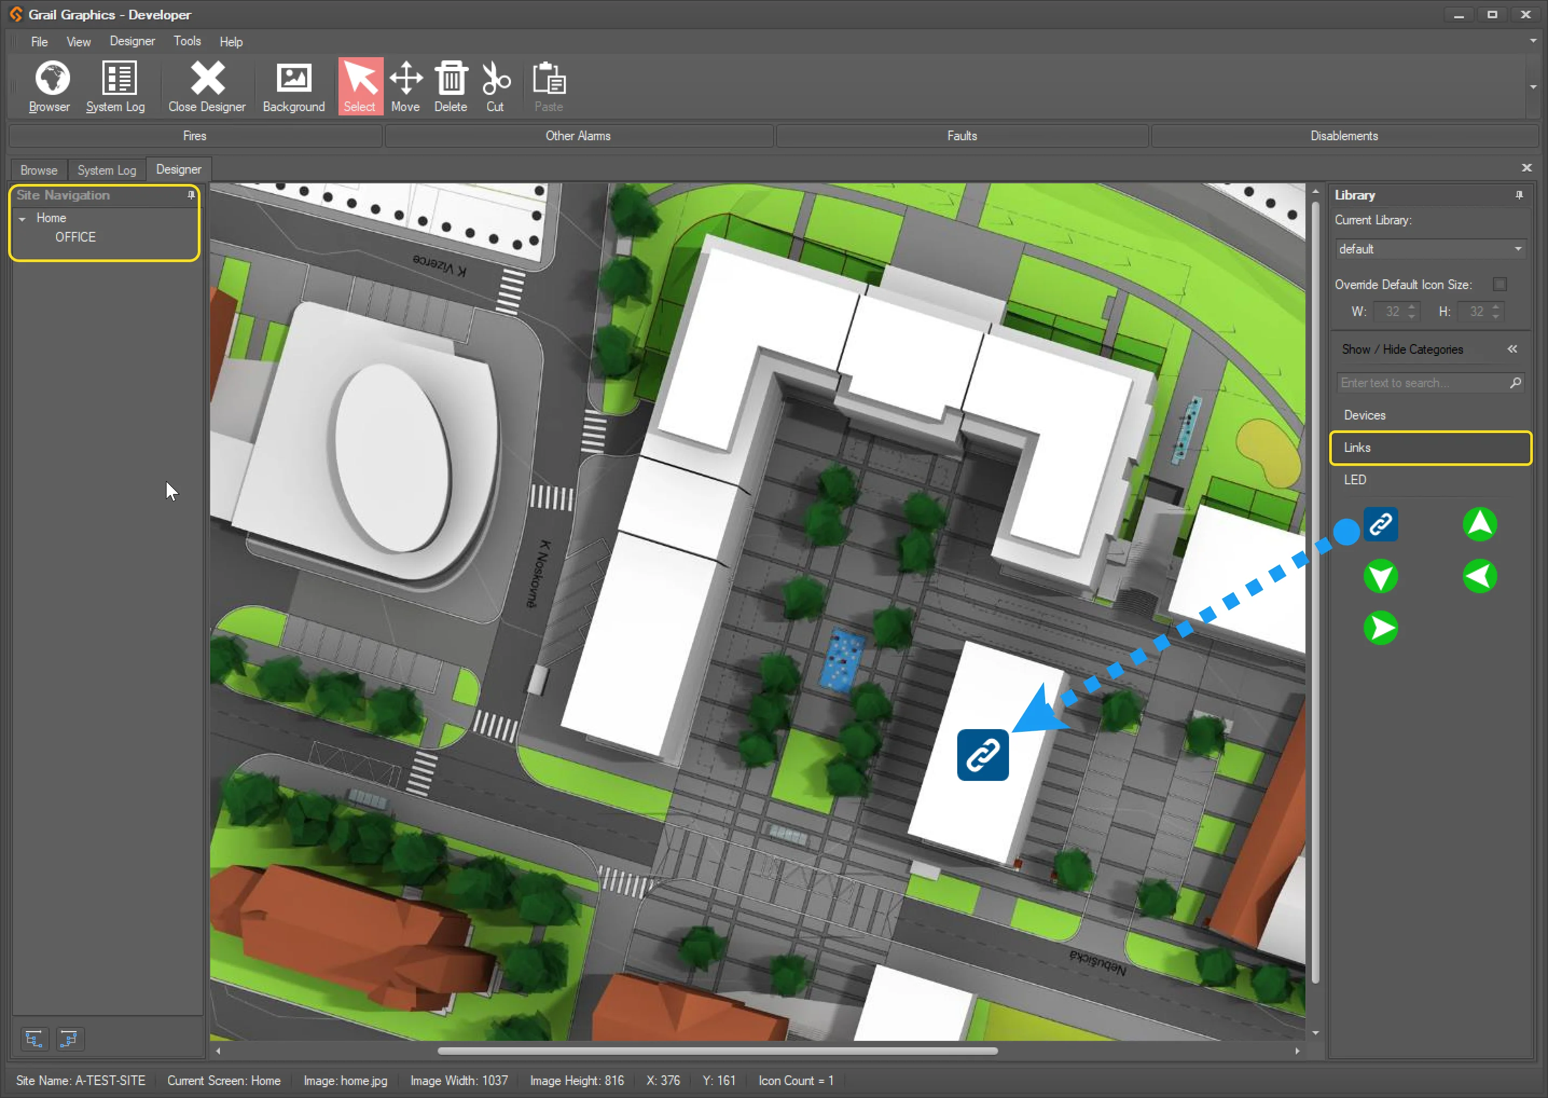The width and height of the screenshot is (1548, 1098).
Task: Click the Other Alarms button
Action: [x=578, y=136]
